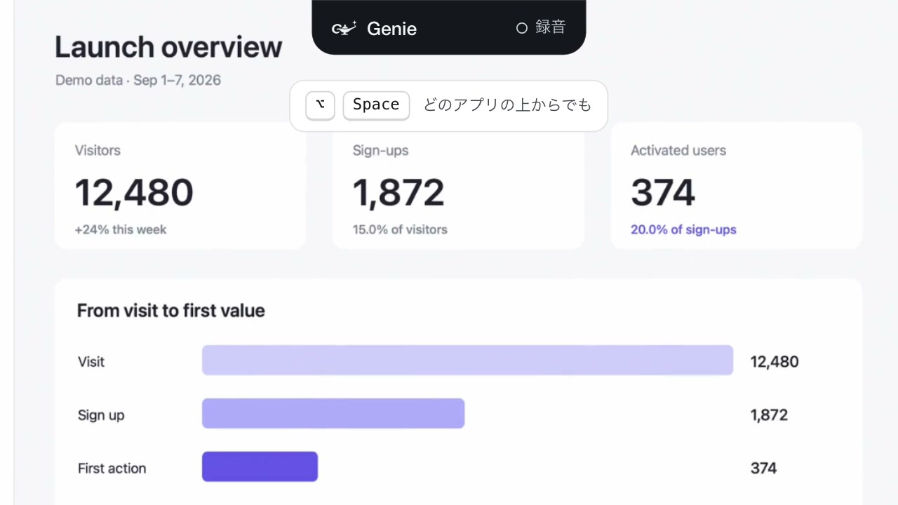898x505 pixels.
Task: Click the recording circle indicator
Action: tap(521, 28)
